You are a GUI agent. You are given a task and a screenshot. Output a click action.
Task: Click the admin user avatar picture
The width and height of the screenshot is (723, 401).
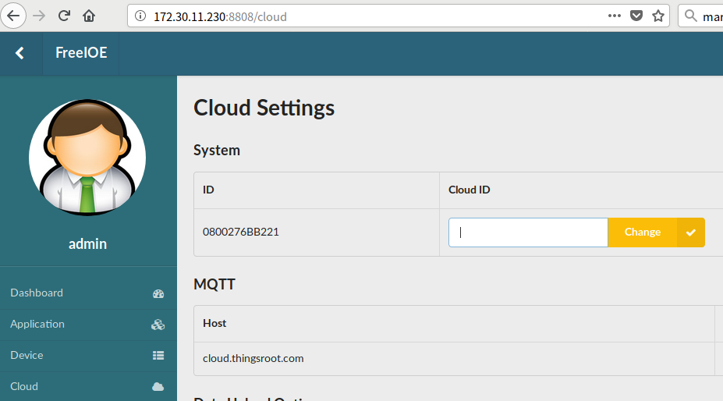(87, 157)
